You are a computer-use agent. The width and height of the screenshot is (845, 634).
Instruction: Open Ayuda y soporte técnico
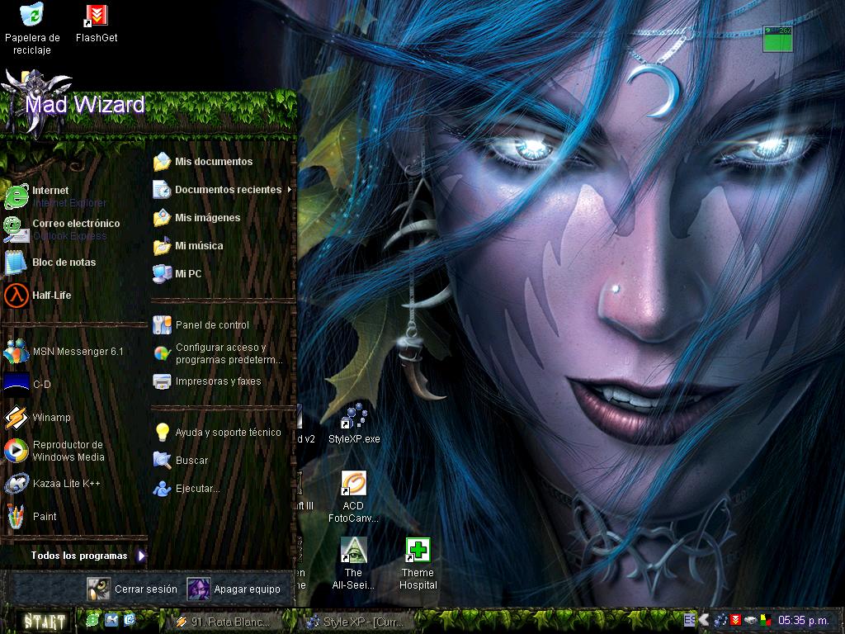click(x=222, y=433)
